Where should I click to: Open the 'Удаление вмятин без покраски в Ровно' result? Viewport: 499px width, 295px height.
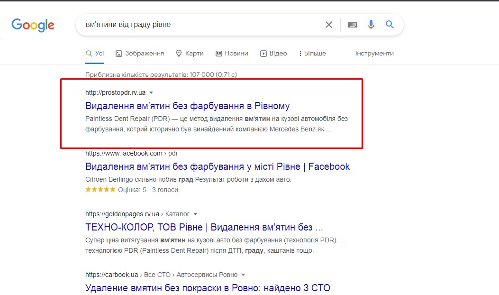[208, 288]
